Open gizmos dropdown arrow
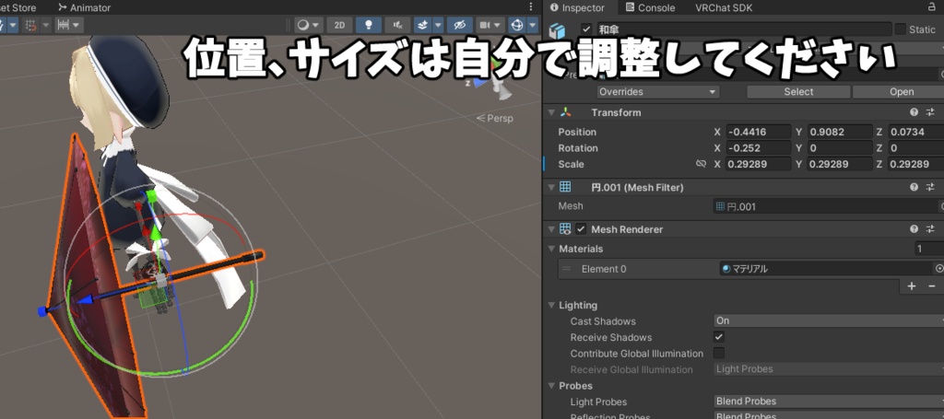 click(x=532, y=25)
